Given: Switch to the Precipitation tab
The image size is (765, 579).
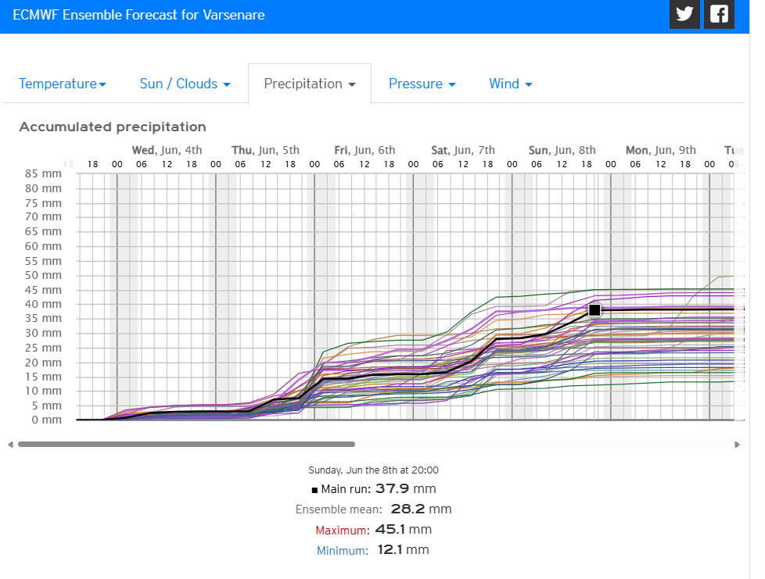Looking at the screenshot, I should [309, 84].
